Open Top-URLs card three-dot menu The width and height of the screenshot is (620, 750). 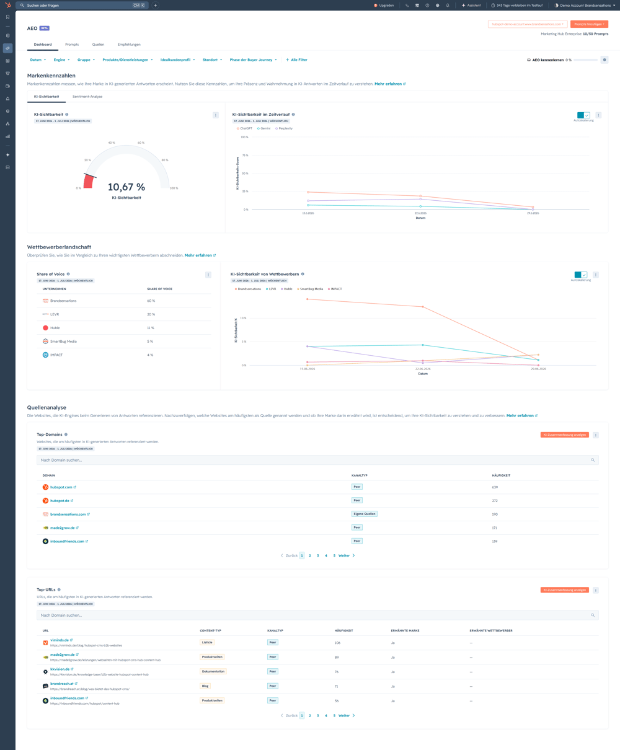coord(596,590)
